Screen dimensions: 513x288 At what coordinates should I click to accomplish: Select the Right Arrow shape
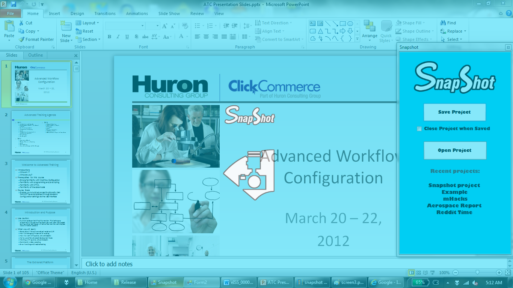tap(343, 31)
